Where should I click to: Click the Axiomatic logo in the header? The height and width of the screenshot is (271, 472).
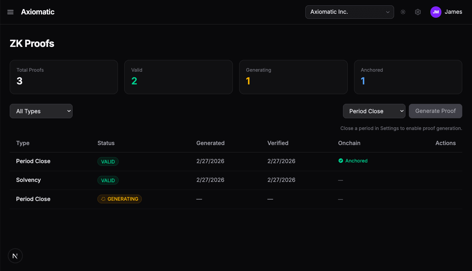click(38, 12)
